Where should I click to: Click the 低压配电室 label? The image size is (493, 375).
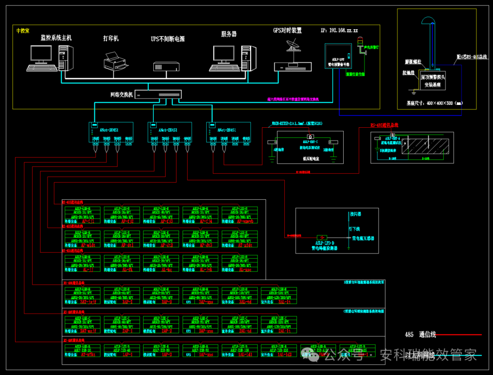tap(311, 159)
